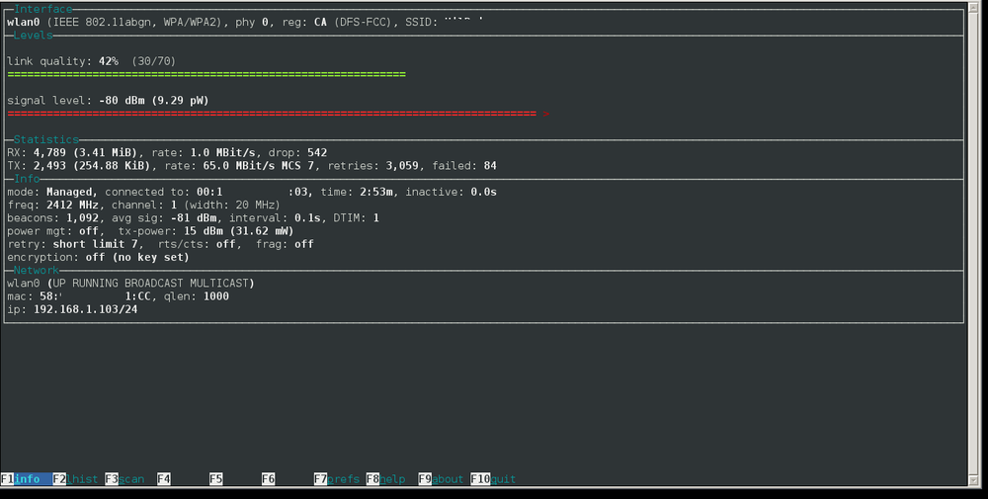Click the ip address 192.168.1.103/24
988x499 pixels.
pyautogui.click(x=86, y=309)
